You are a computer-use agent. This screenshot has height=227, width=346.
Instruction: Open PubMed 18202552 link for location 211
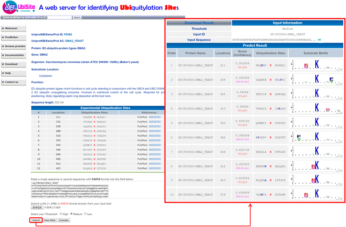tap(154, 117)
